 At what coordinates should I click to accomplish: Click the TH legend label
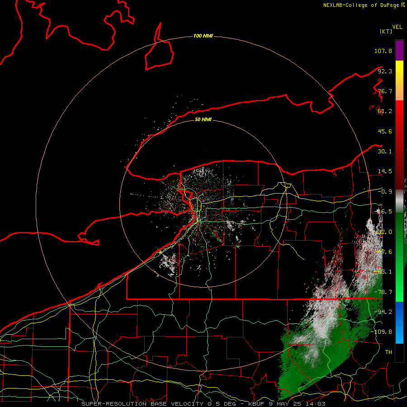388,352
